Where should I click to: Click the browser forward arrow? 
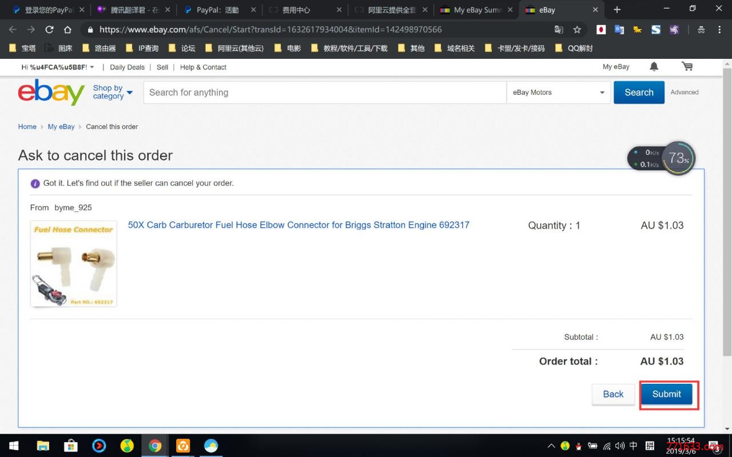(31, 30)
